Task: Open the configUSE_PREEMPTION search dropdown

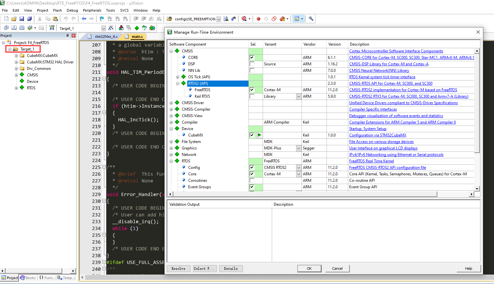Action: point(219,19)
